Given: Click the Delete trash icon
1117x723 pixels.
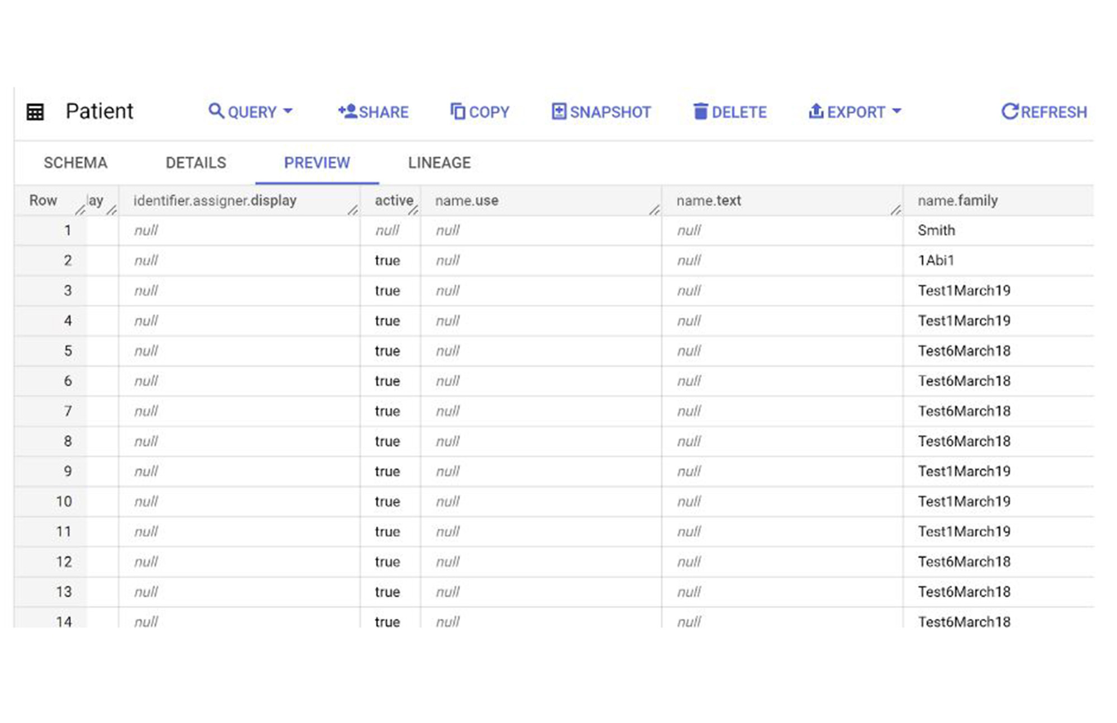Looking at the screenshot, I should click(700, 112).
